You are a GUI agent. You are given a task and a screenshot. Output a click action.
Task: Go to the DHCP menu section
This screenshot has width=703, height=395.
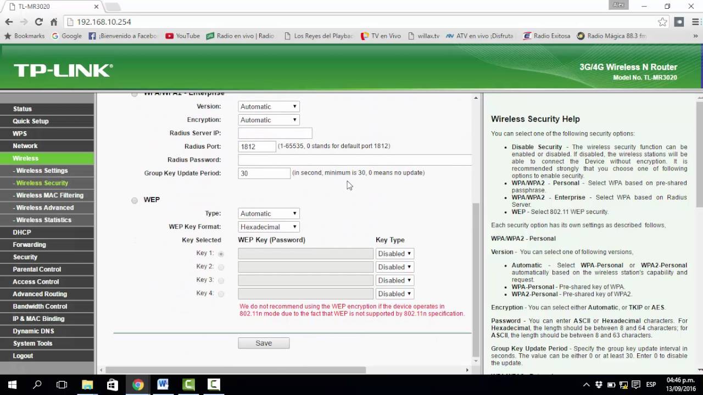[47, 232]
